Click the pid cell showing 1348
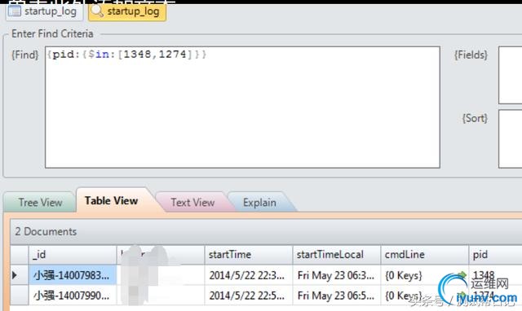Screen dimensions: 522x311 click(495, 275)
